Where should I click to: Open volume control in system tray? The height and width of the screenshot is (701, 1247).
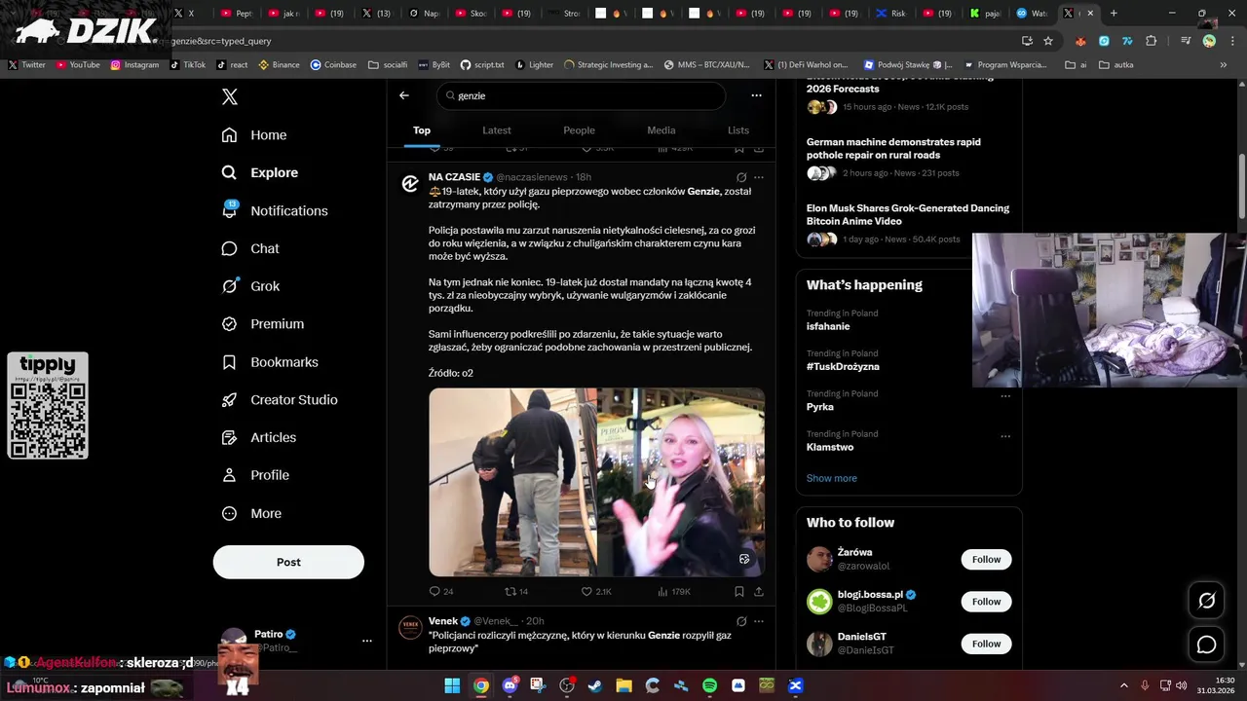[x=1181, y=685]
